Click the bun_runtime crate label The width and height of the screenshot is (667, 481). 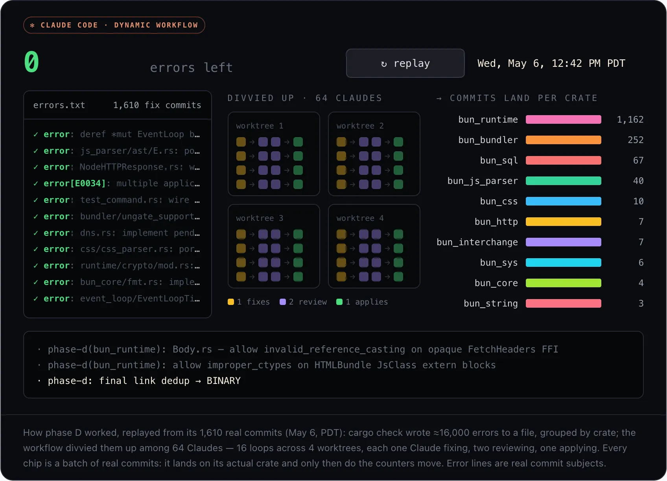point(488,119)
